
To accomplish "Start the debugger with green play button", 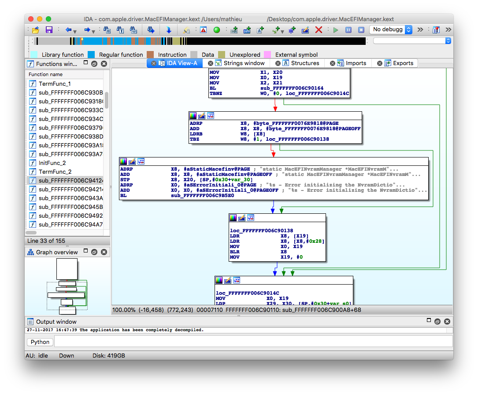I will pos(336,30).
